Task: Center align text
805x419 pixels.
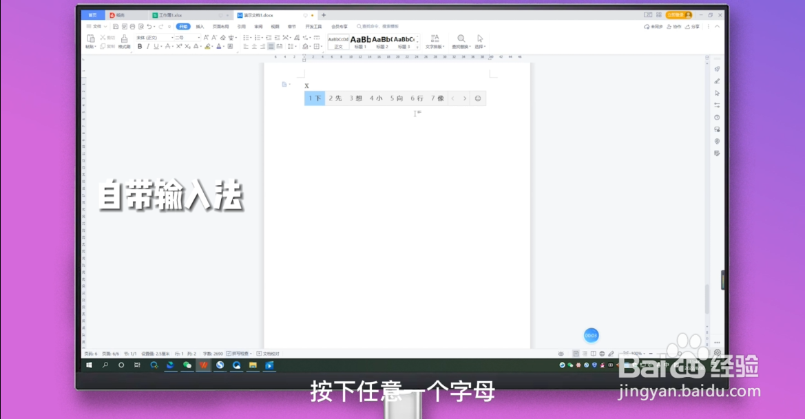Action: [x=254, y=47]
